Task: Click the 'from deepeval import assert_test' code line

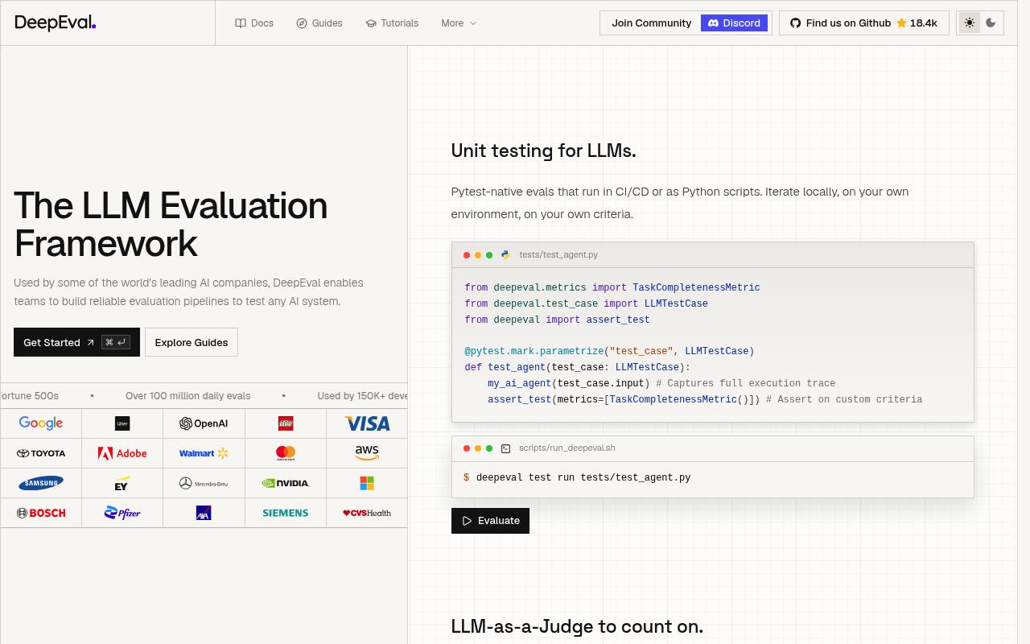Action: pos(557,320)
